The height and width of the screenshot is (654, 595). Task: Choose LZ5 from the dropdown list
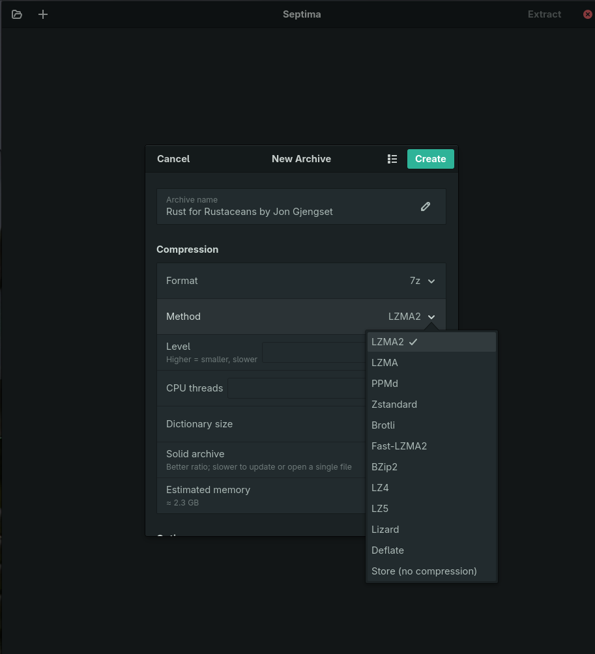(x=431, y=509)
